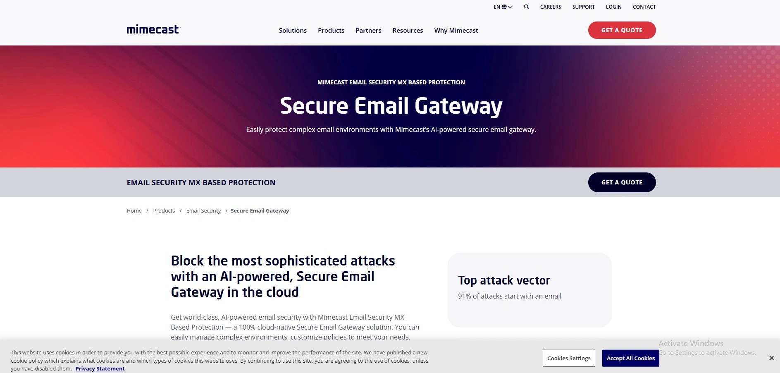Open the Partners menu

tap(368, 30)
